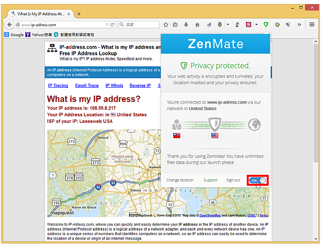
Task: Minimize the browser window
Action: (x=293, y=8)
